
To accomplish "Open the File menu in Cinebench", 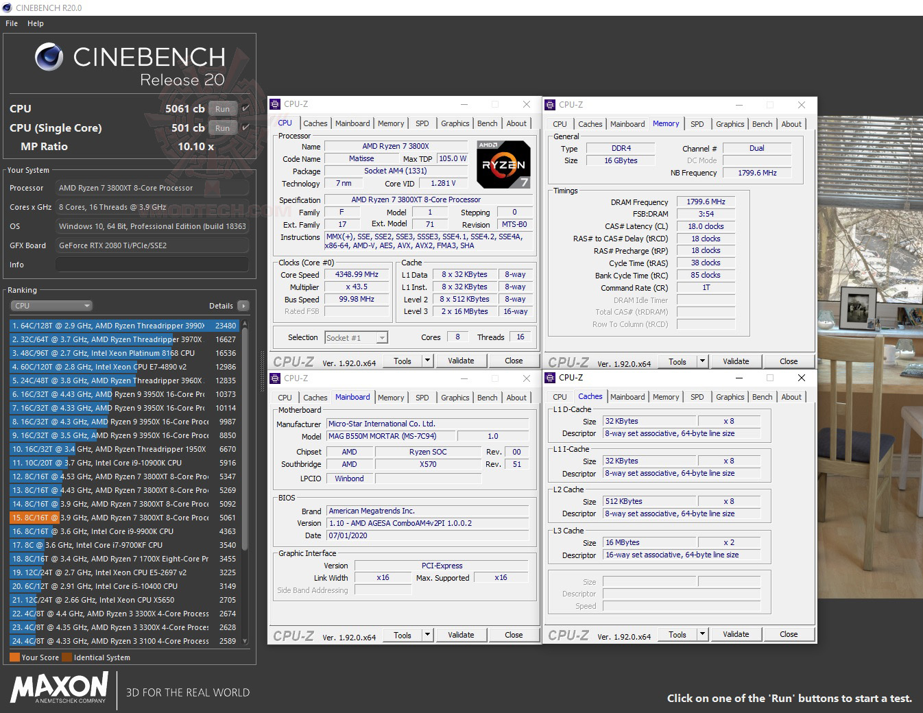I will (x=12, y=23).
